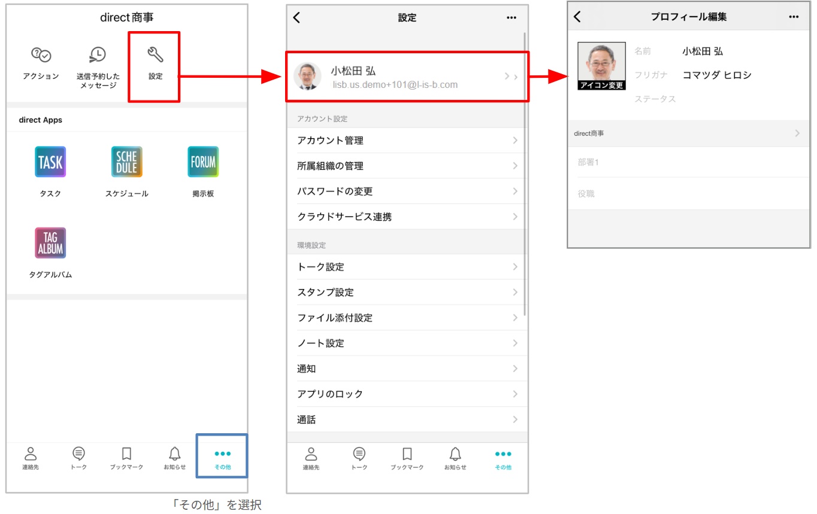This screenshot has width=817, height=514.
Task: Launch the TASK app icon
Action: [50, 162]
